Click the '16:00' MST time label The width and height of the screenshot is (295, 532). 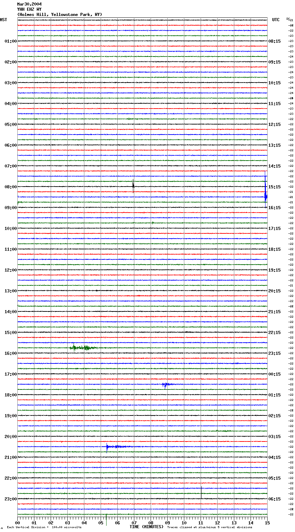(11, 353)
